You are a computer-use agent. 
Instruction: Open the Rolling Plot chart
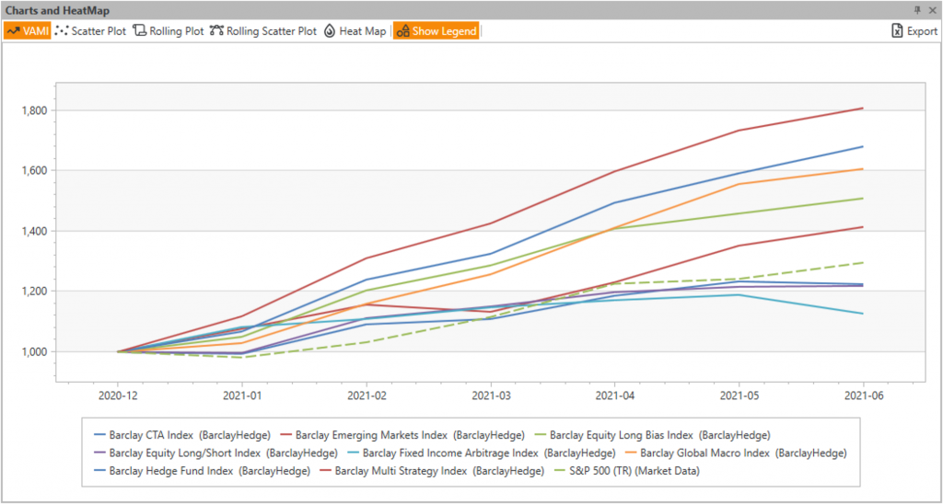(169, 31)
